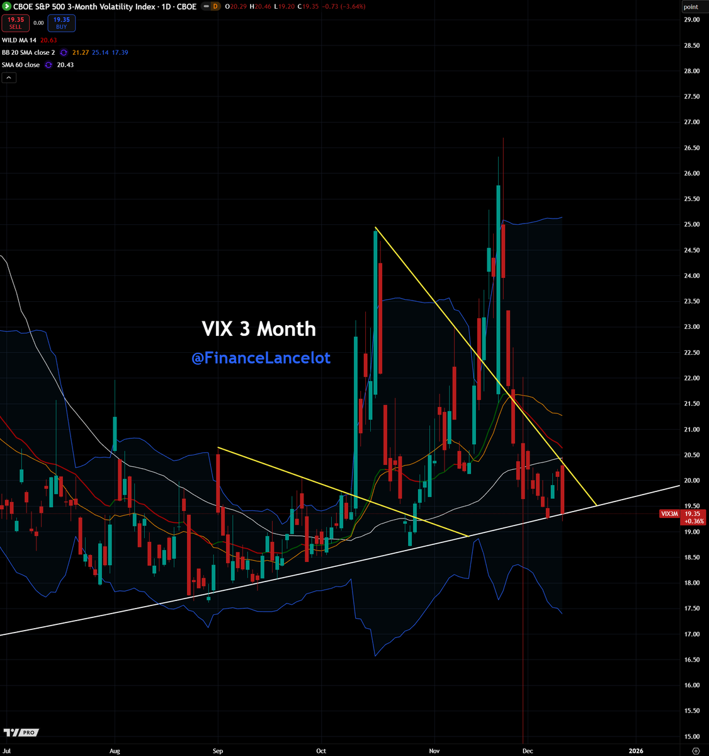
Task: Toggle visibility of the WILD MA 14 indicator
Action: pos(19,40)
